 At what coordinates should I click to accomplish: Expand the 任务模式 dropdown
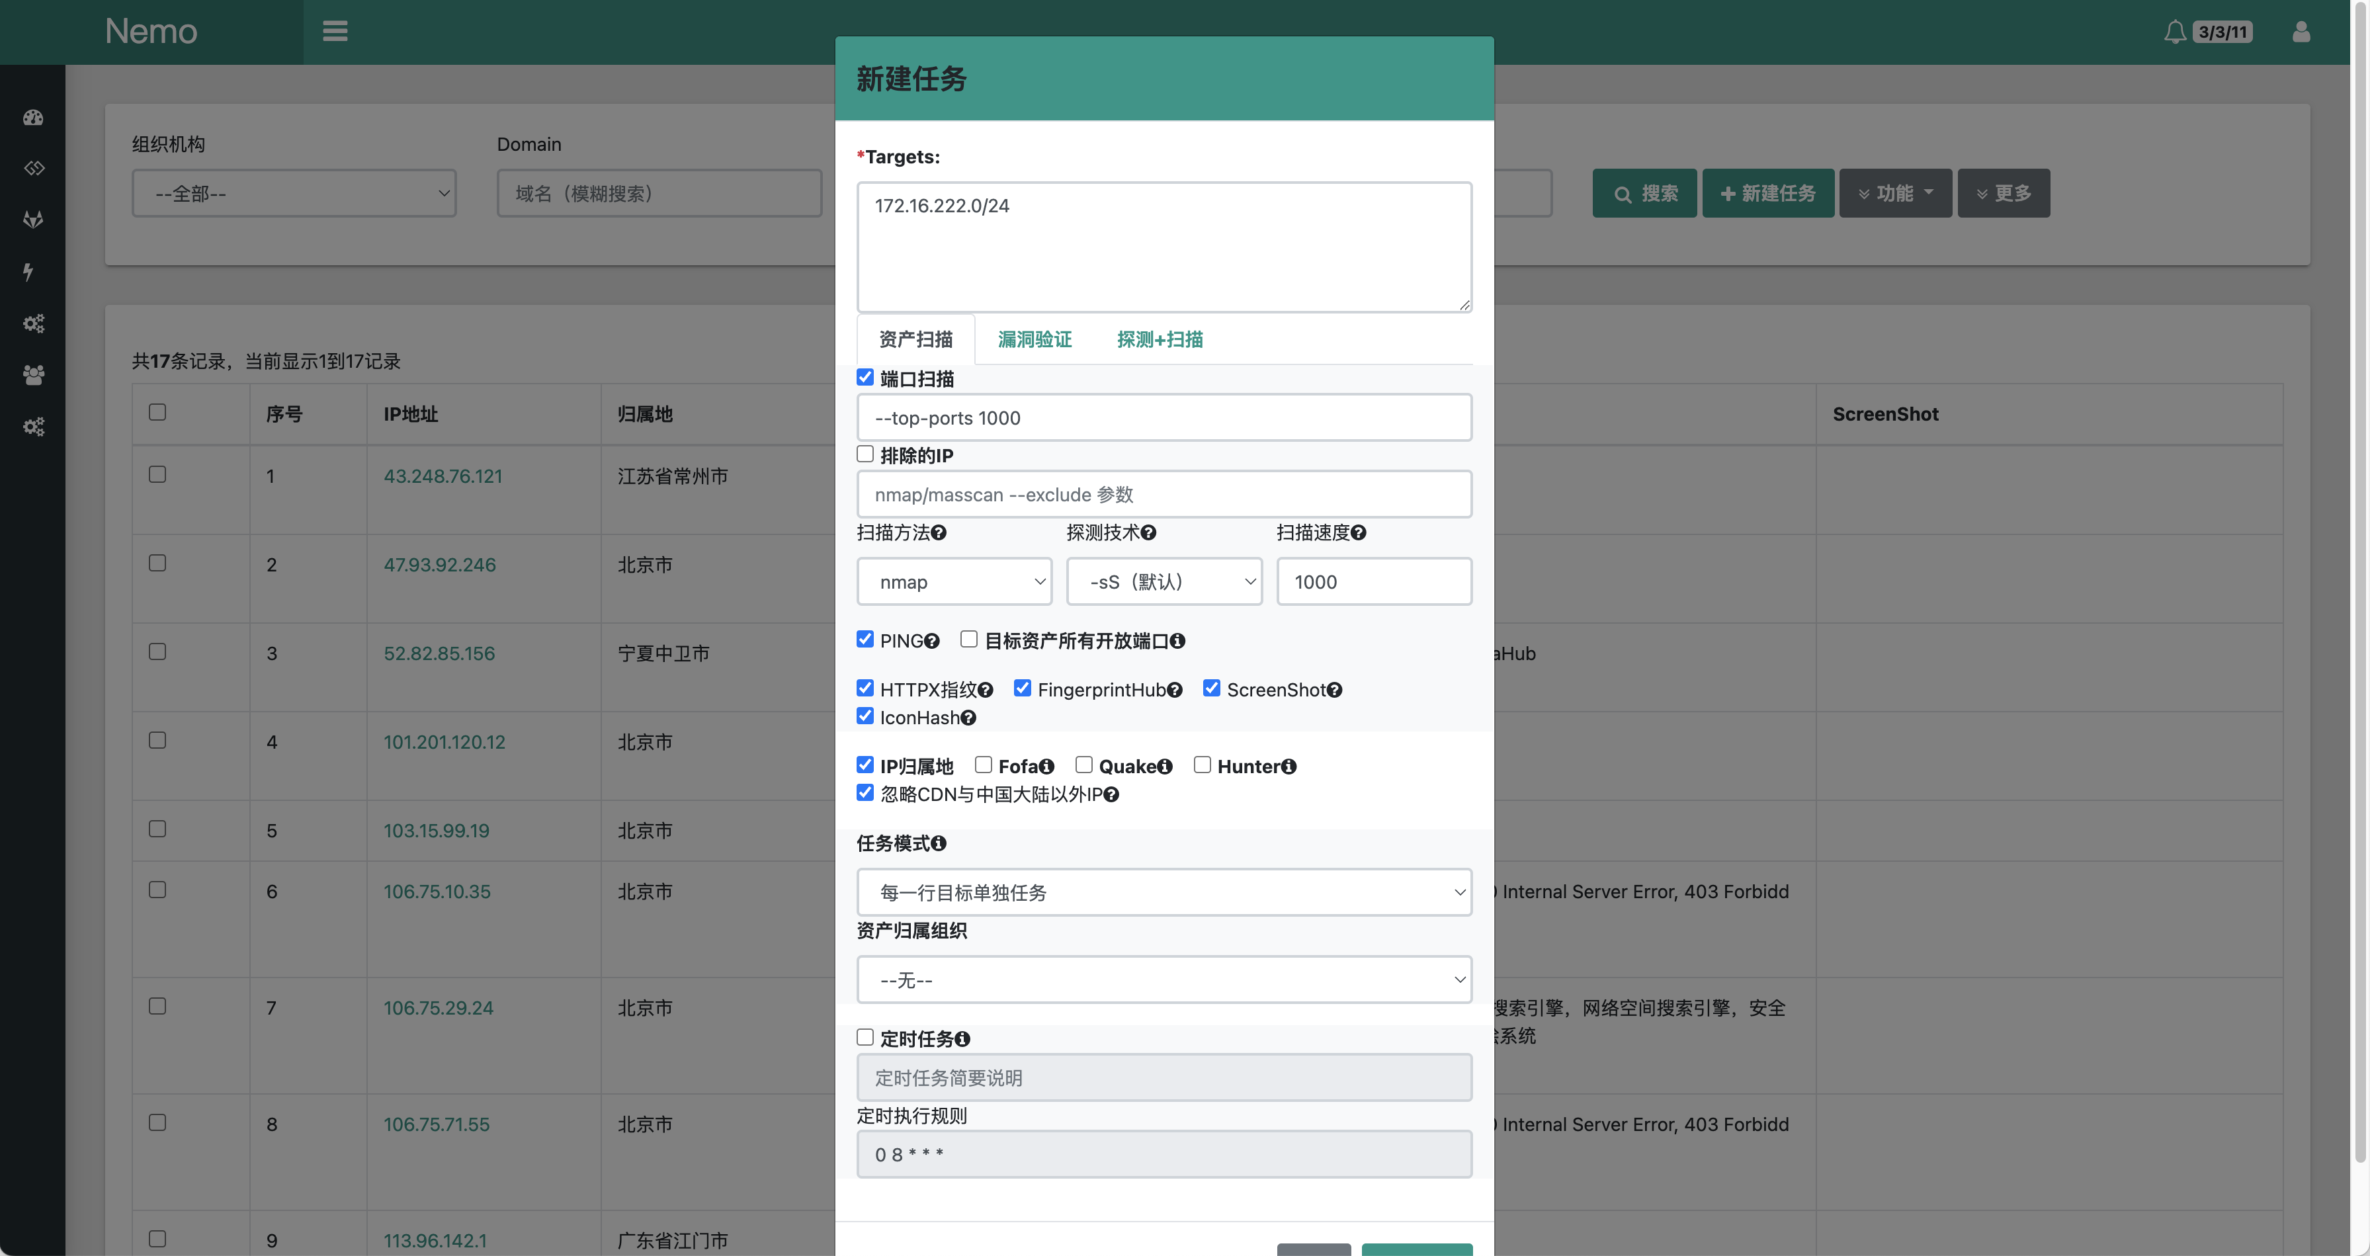[x=1164, y=892]
